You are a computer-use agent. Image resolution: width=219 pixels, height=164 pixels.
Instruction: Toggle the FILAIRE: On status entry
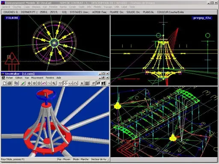click(x=117, y=12)
